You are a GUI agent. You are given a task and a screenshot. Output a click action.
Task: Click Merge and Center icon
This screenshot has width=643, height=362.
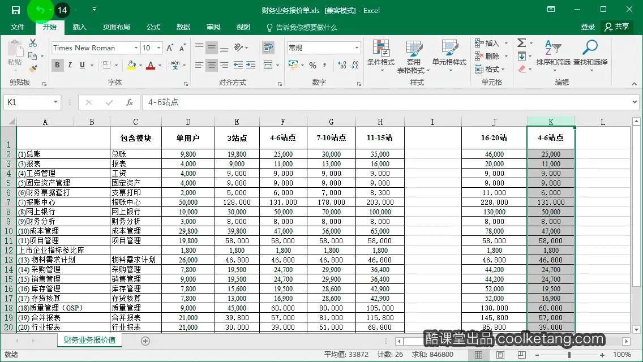pos(268,65)
